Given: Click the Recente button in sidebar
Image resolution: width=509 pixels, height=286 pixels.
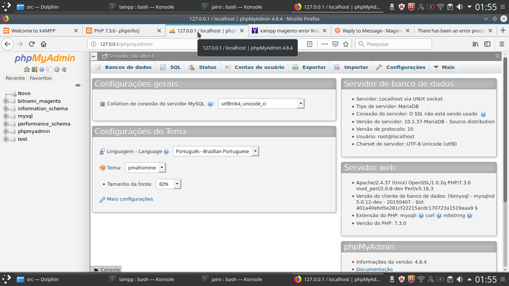Looking at the screenshot, I should (x=15, y=78).
